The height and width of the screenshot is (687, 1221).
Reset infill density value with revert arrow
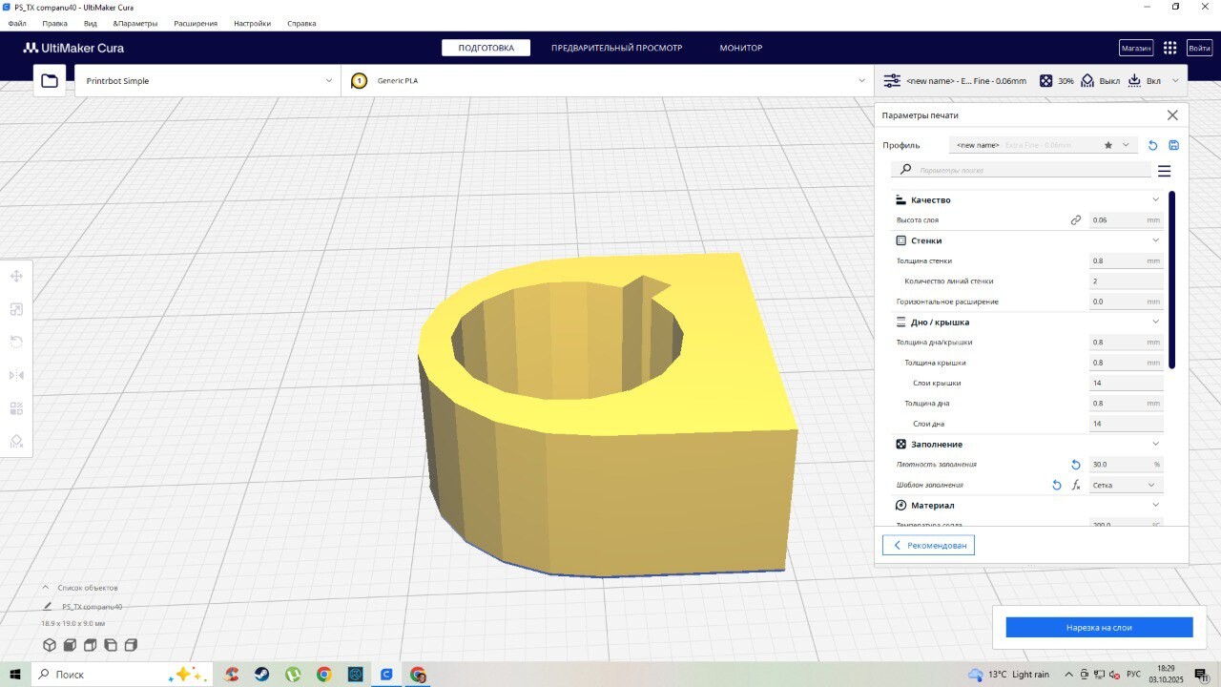(x=1076, y=465)
